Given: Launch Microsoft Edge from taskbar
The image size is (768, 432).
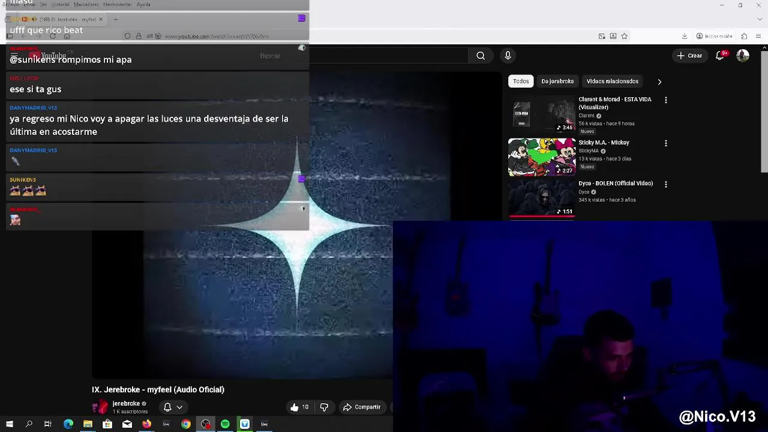Looking at the screenshot, I should click(68, 424).
